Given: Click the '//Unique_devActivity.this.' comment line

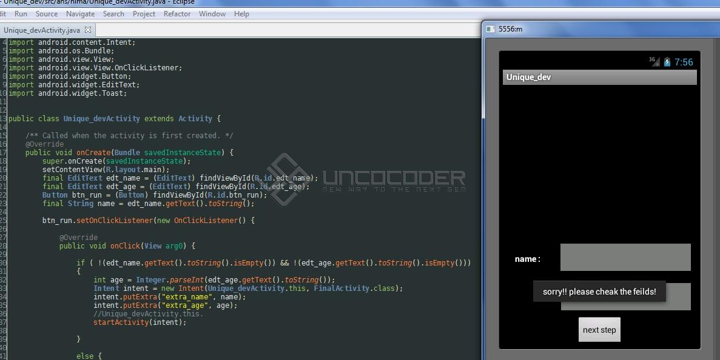Looking at the screenshot, I should [x=149, y=314].
